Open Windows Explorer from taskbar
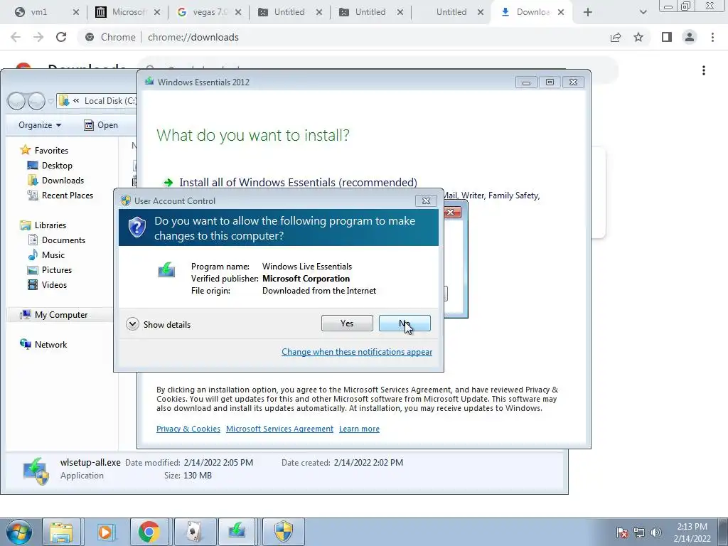Screen dimensions: 728x546 [61, 532]
